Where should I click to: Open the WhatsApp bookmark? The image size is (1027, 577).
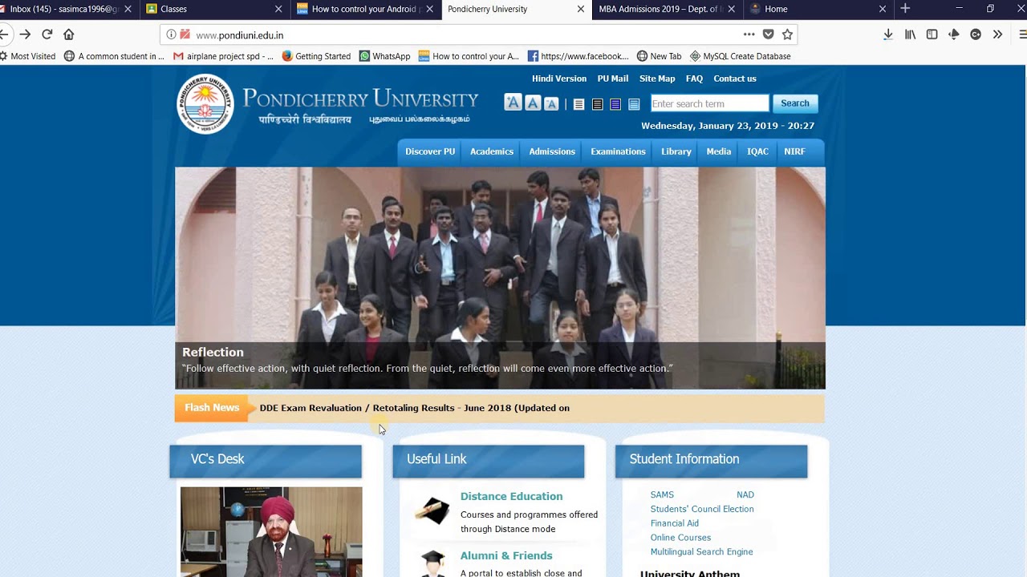coord(384,56)
